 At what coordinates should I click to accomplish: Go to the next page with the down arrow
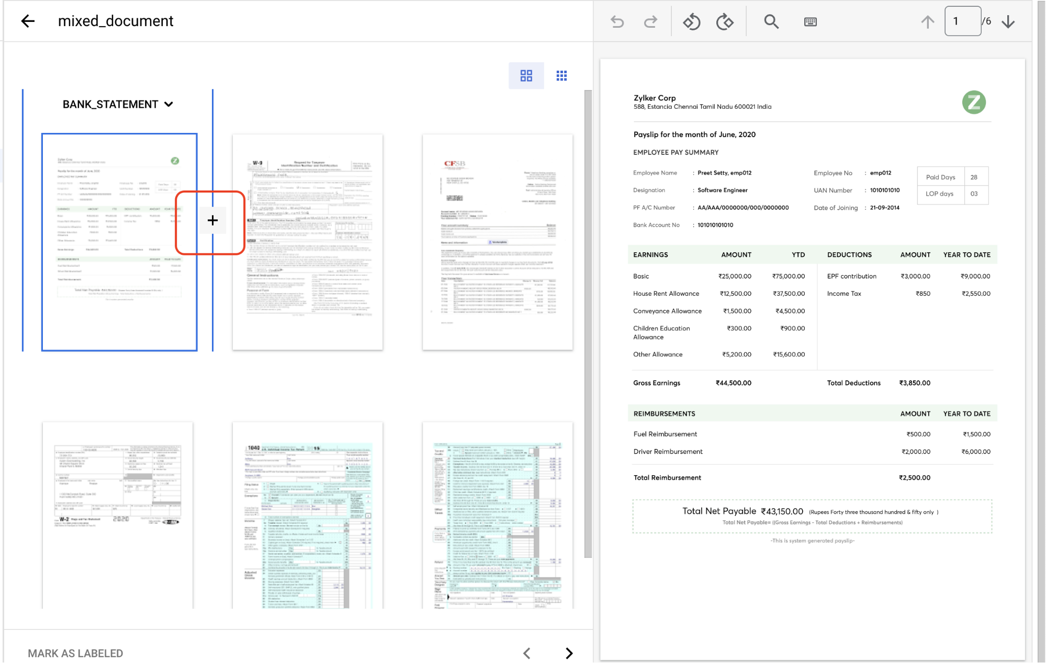pos(1008,21)
